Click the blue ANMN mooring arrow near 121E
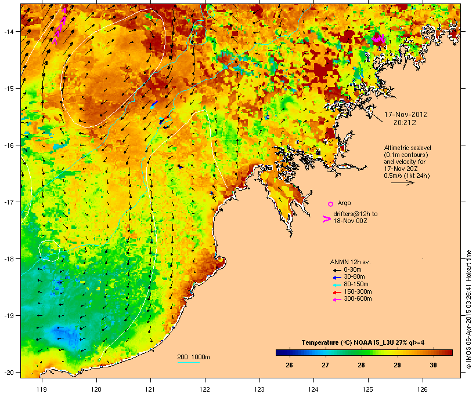Image resolution: width=476 pixels, height=394 pixels. click(x=154, y=105)
